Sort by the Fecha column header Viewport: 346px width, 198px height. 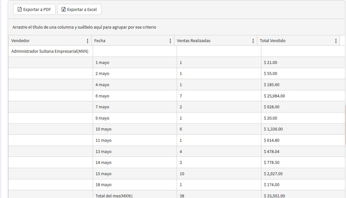(100, 41)
